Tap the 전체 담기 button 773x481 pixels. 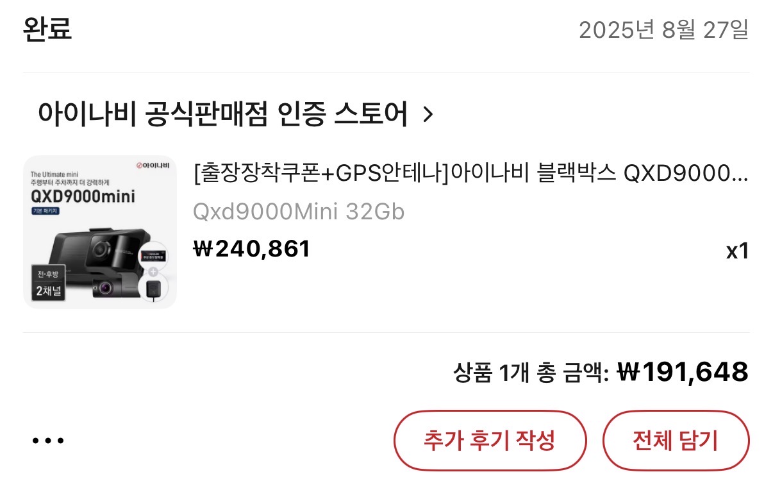(x=676, y=441)
